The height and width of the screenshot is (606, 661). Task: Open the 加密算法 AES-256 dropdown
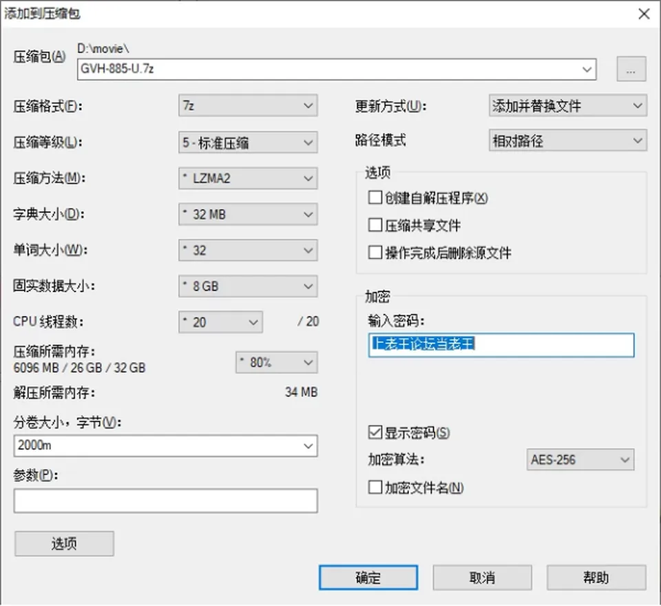point(580,459)
